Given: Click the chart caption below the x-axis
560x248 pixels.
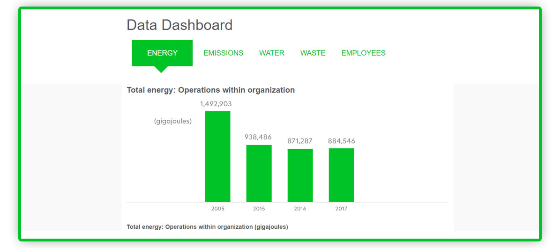Looking at the screenshot, I should click(x=207, y=227).
